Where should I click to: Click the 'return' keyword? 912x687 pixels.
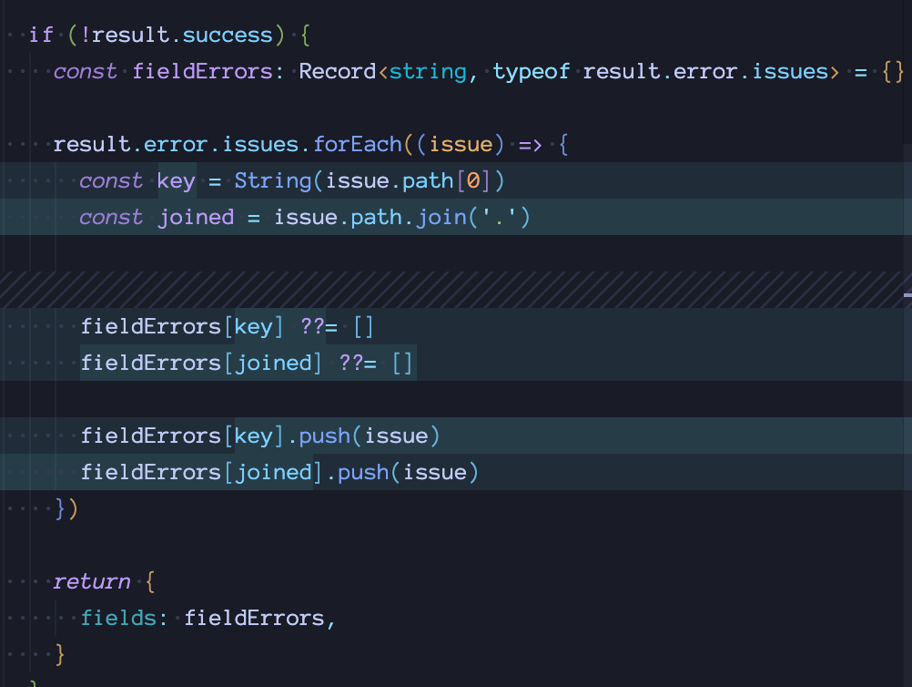92,581
